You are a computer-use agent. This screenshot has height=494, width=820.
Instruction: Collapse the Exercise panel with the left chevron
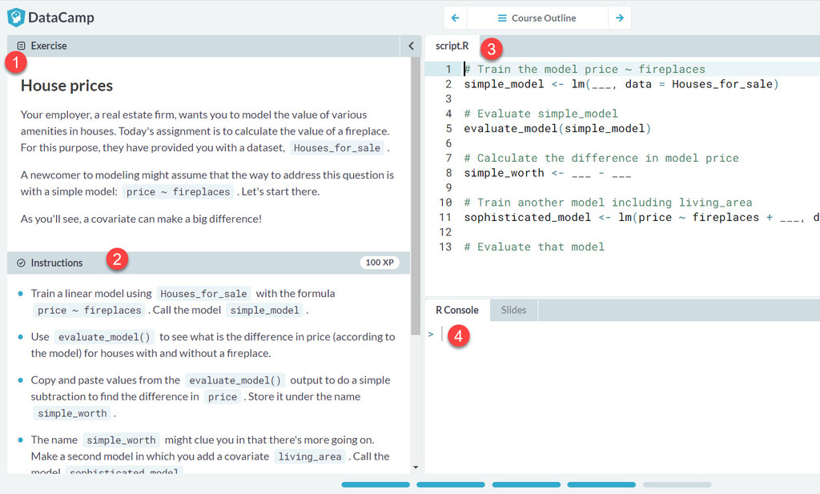click(x=411, y=46)
